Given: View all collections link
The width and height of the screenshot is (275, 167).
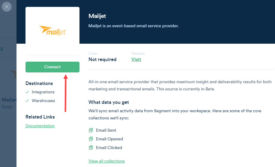Looking at the screenshot, I should 106,161.
